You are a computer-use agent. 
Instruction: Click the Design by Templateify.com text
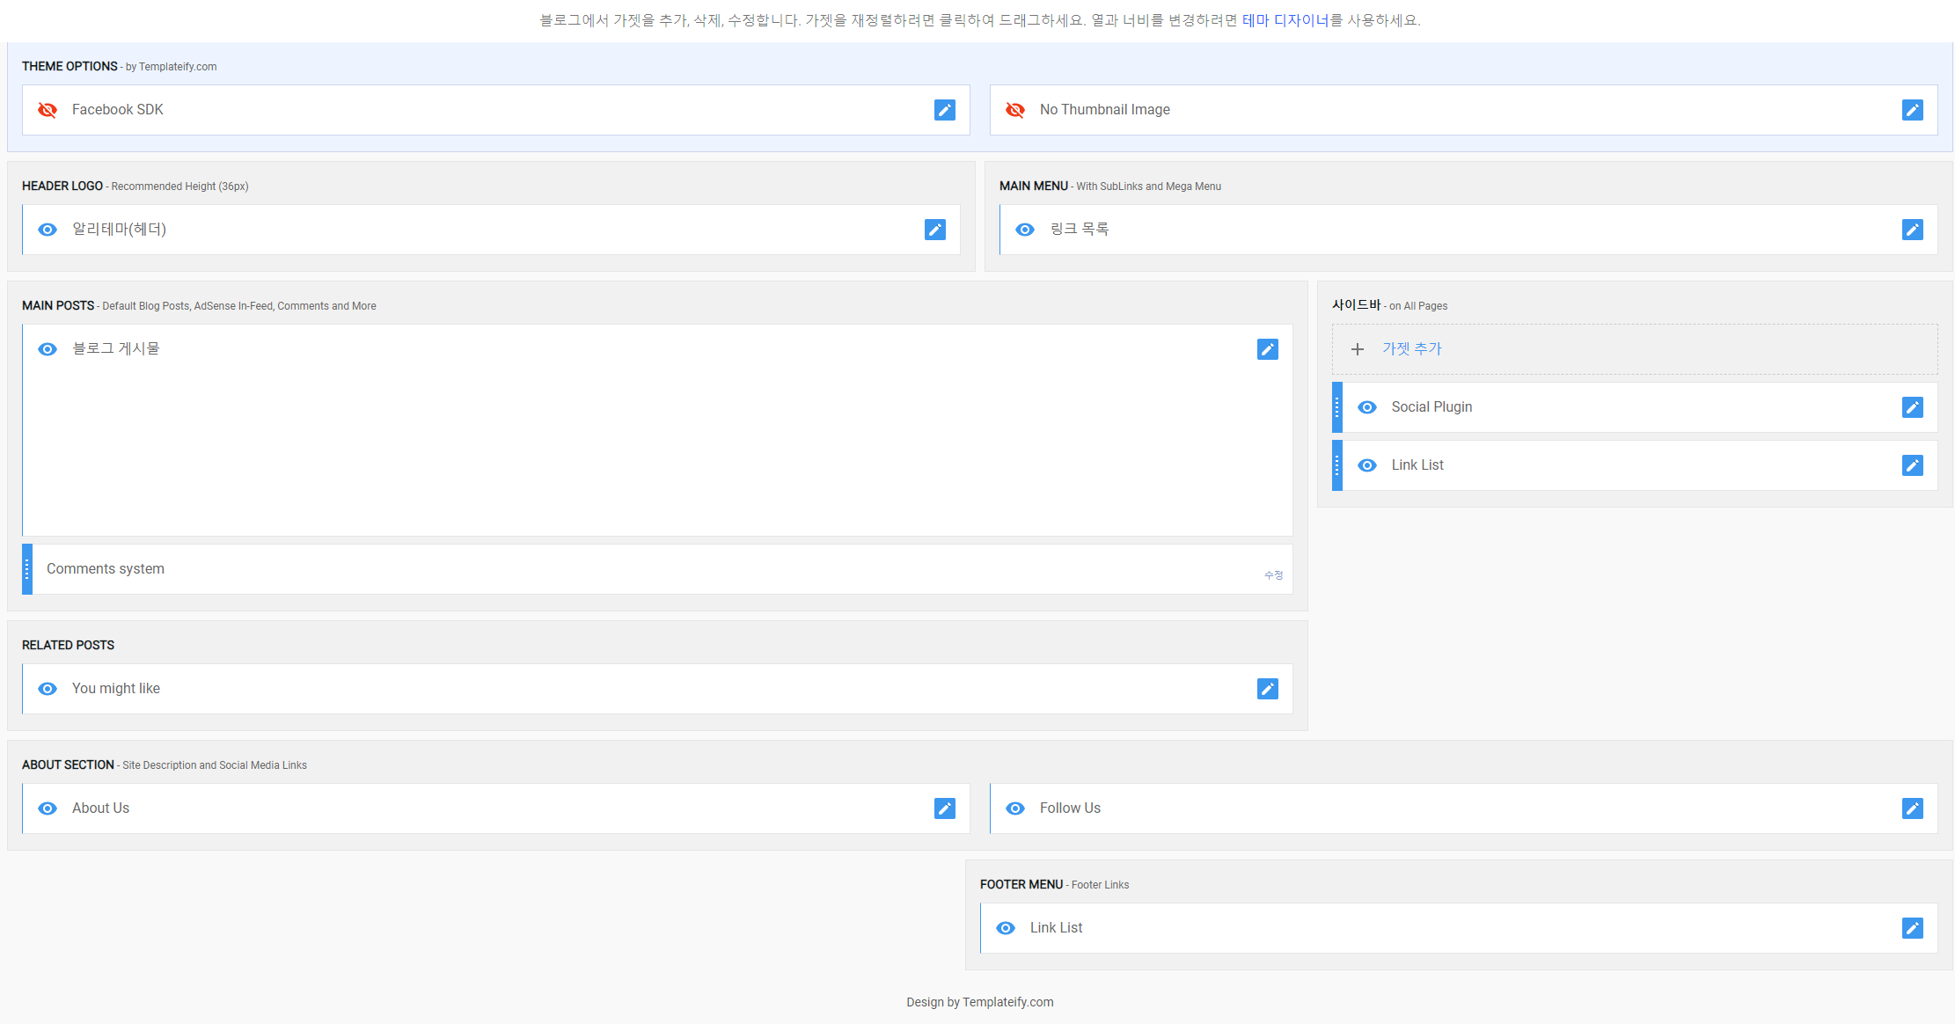(979, 1003)
